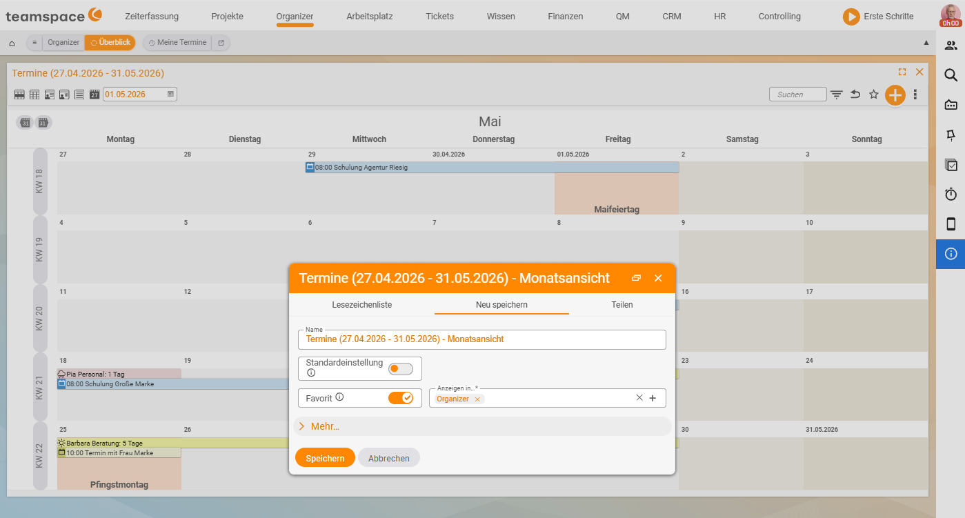Open Meine Termine in a new window

point(221,43)
